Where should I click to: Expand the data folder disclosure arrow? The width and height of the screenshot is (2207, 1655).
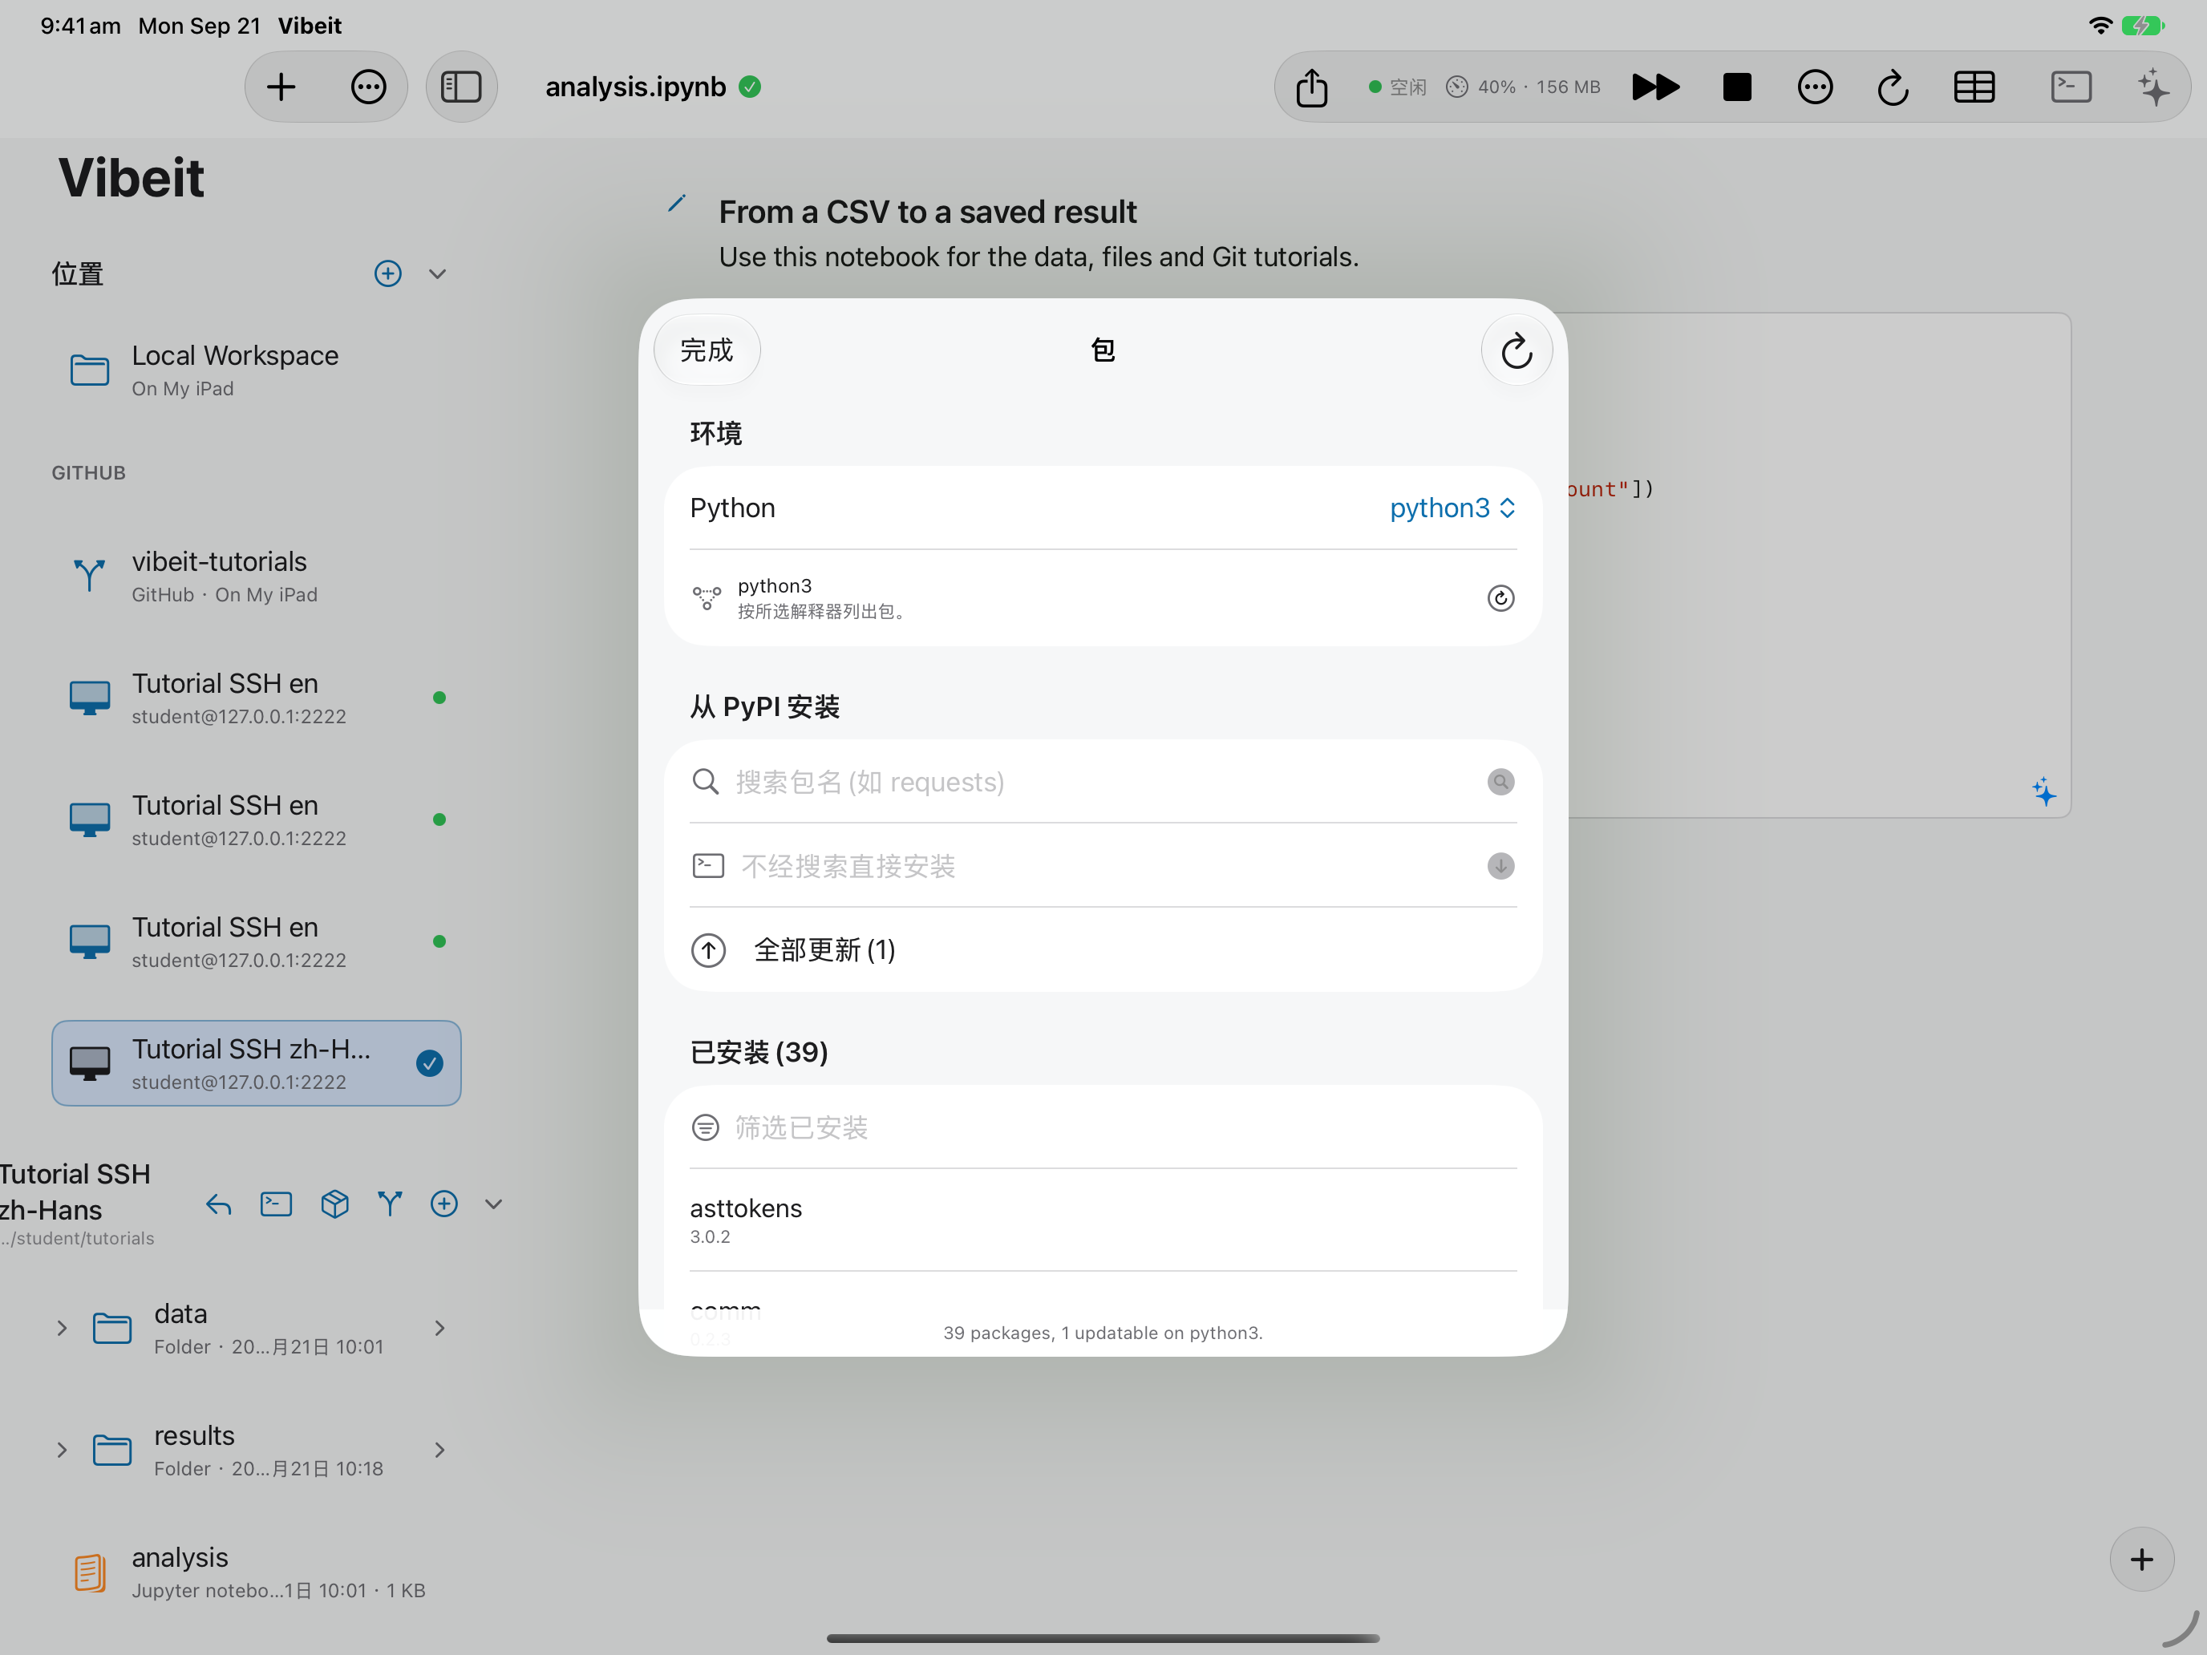(x=62, y=1328)
